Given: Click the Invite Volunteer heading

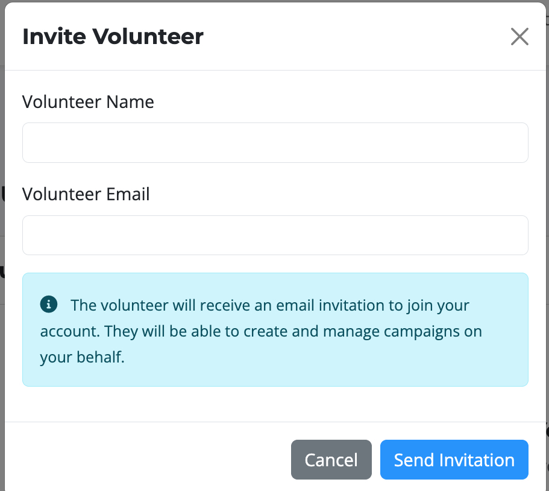Looking at the screenshot, I should [x=113, y=37].
